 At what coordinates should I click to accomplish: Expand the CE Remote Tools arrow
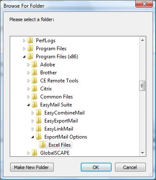[x=28, y=81]
